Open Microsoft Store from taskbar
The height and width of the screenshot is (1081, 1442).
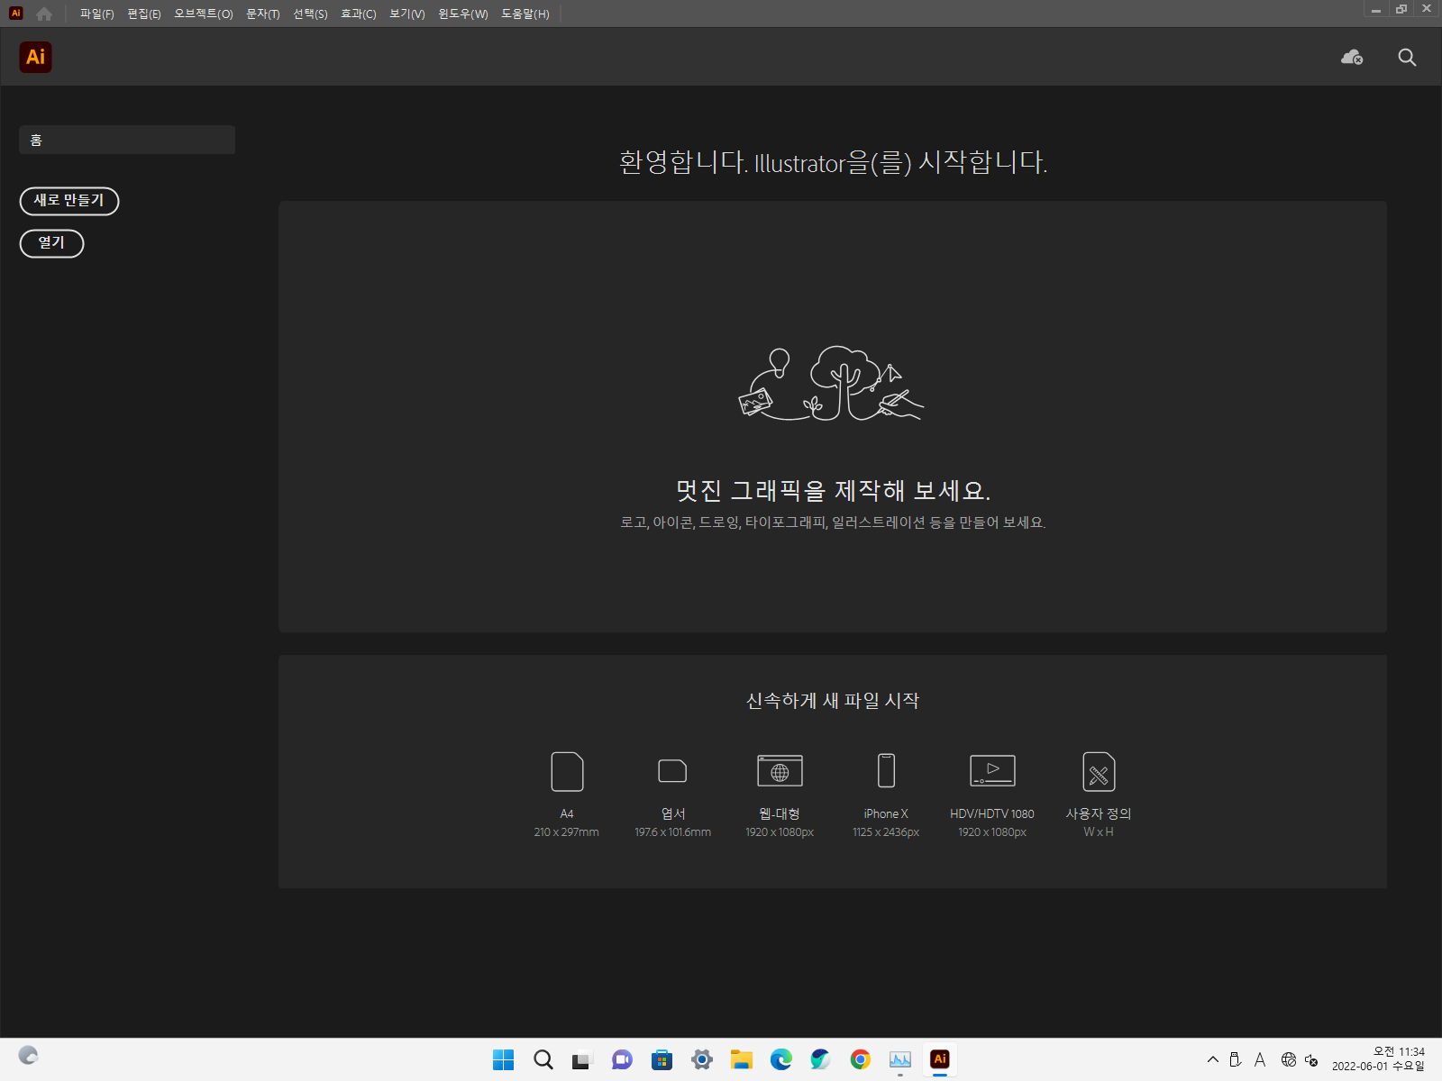(662, 1059)
